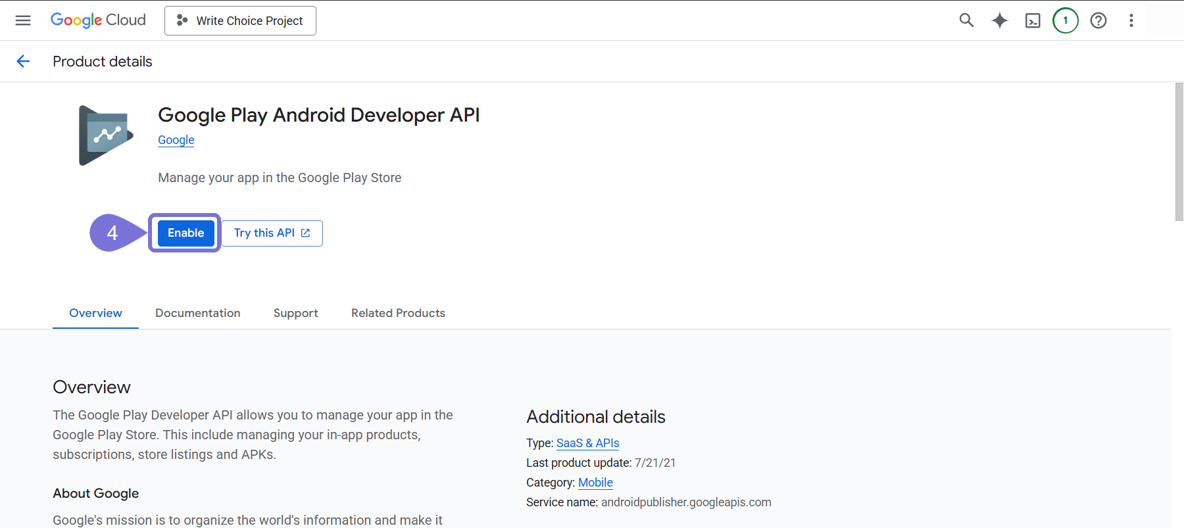The width and height of the screenshot is (1184, 528).
Task: Click the page vertical scrollbar
Action: click(x=1179, y=153)
